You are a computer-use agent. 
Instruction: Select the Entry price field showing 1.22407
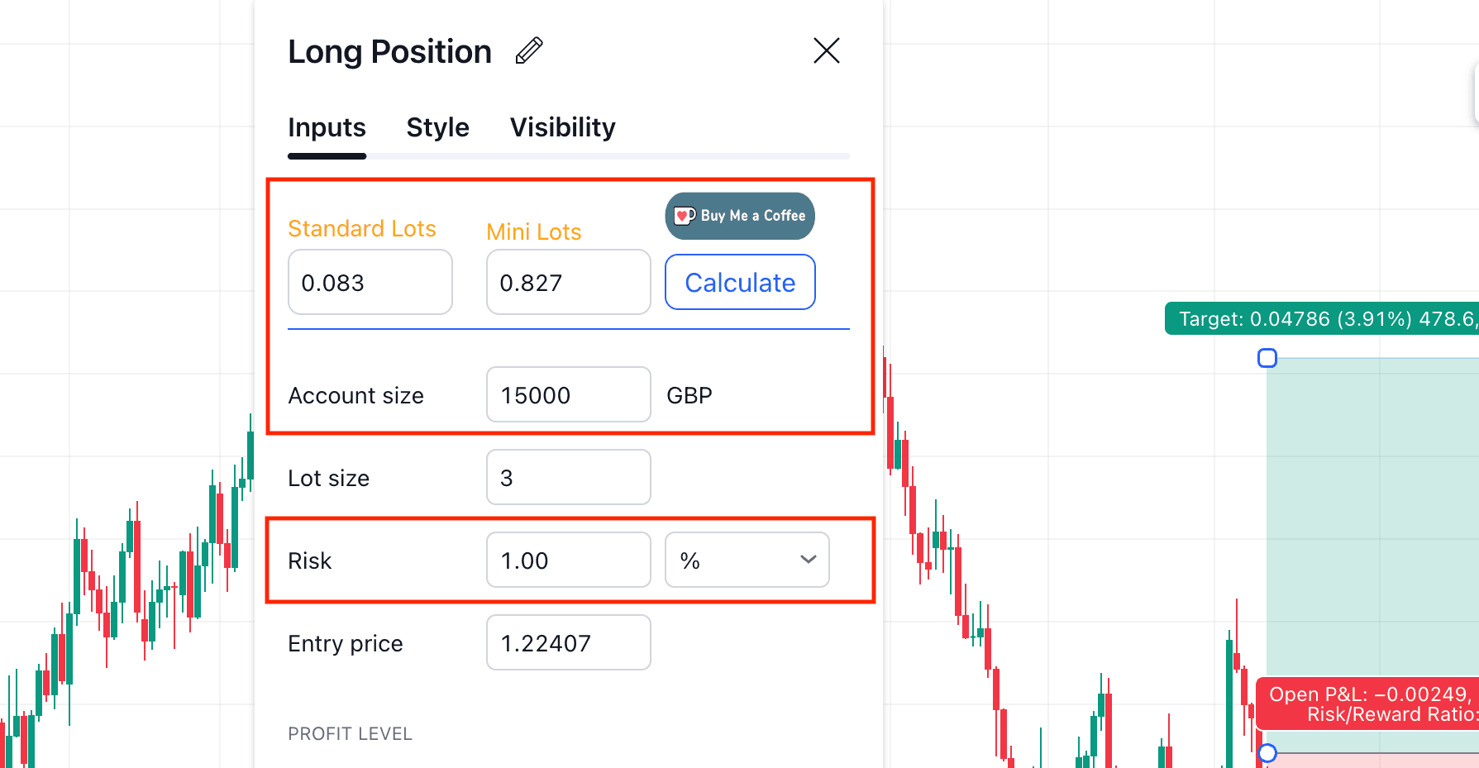(568, 642)
